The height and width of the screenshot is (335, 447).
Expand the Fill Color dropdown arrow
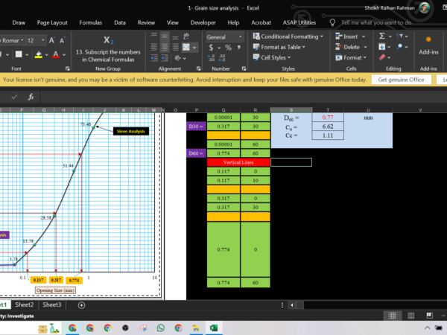pos(47,54)
